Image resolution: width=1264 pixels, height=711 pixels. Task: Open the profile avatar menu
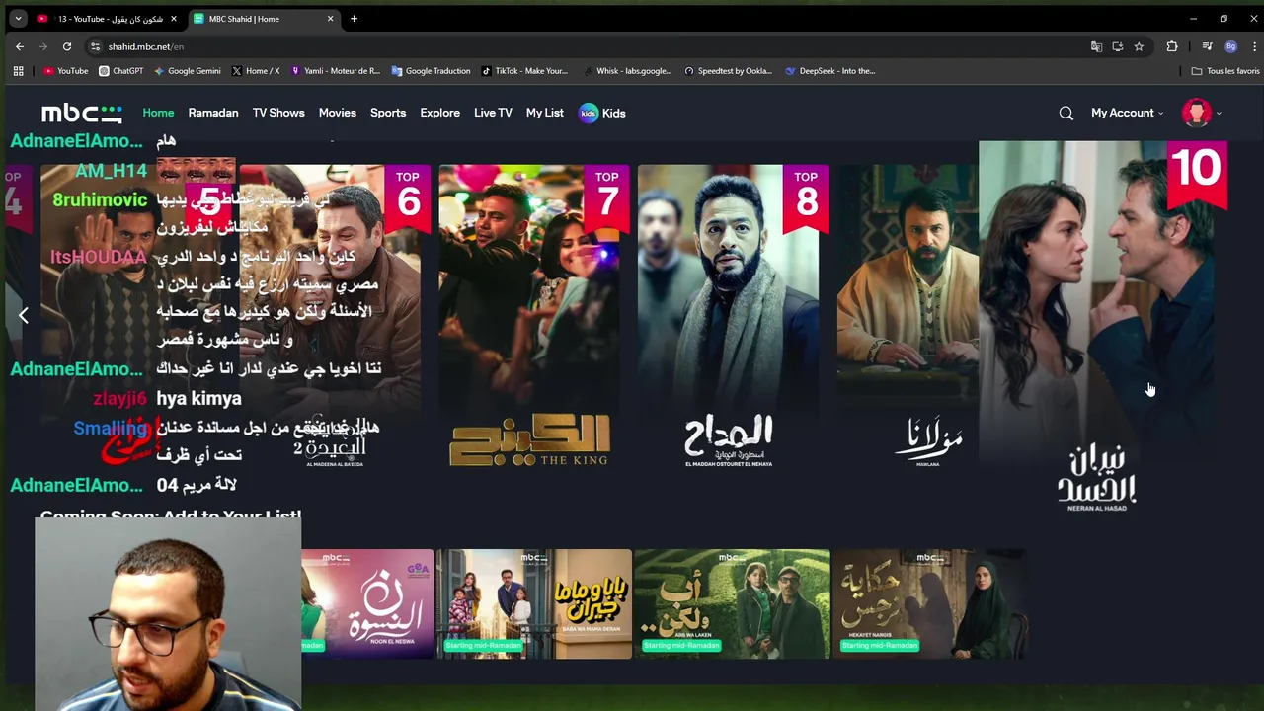[x=1197, y=113]
